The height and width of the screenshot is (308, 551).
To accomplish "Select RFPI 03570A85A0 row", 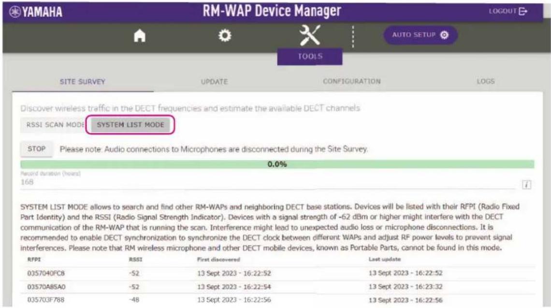I will tap(277, 287).
